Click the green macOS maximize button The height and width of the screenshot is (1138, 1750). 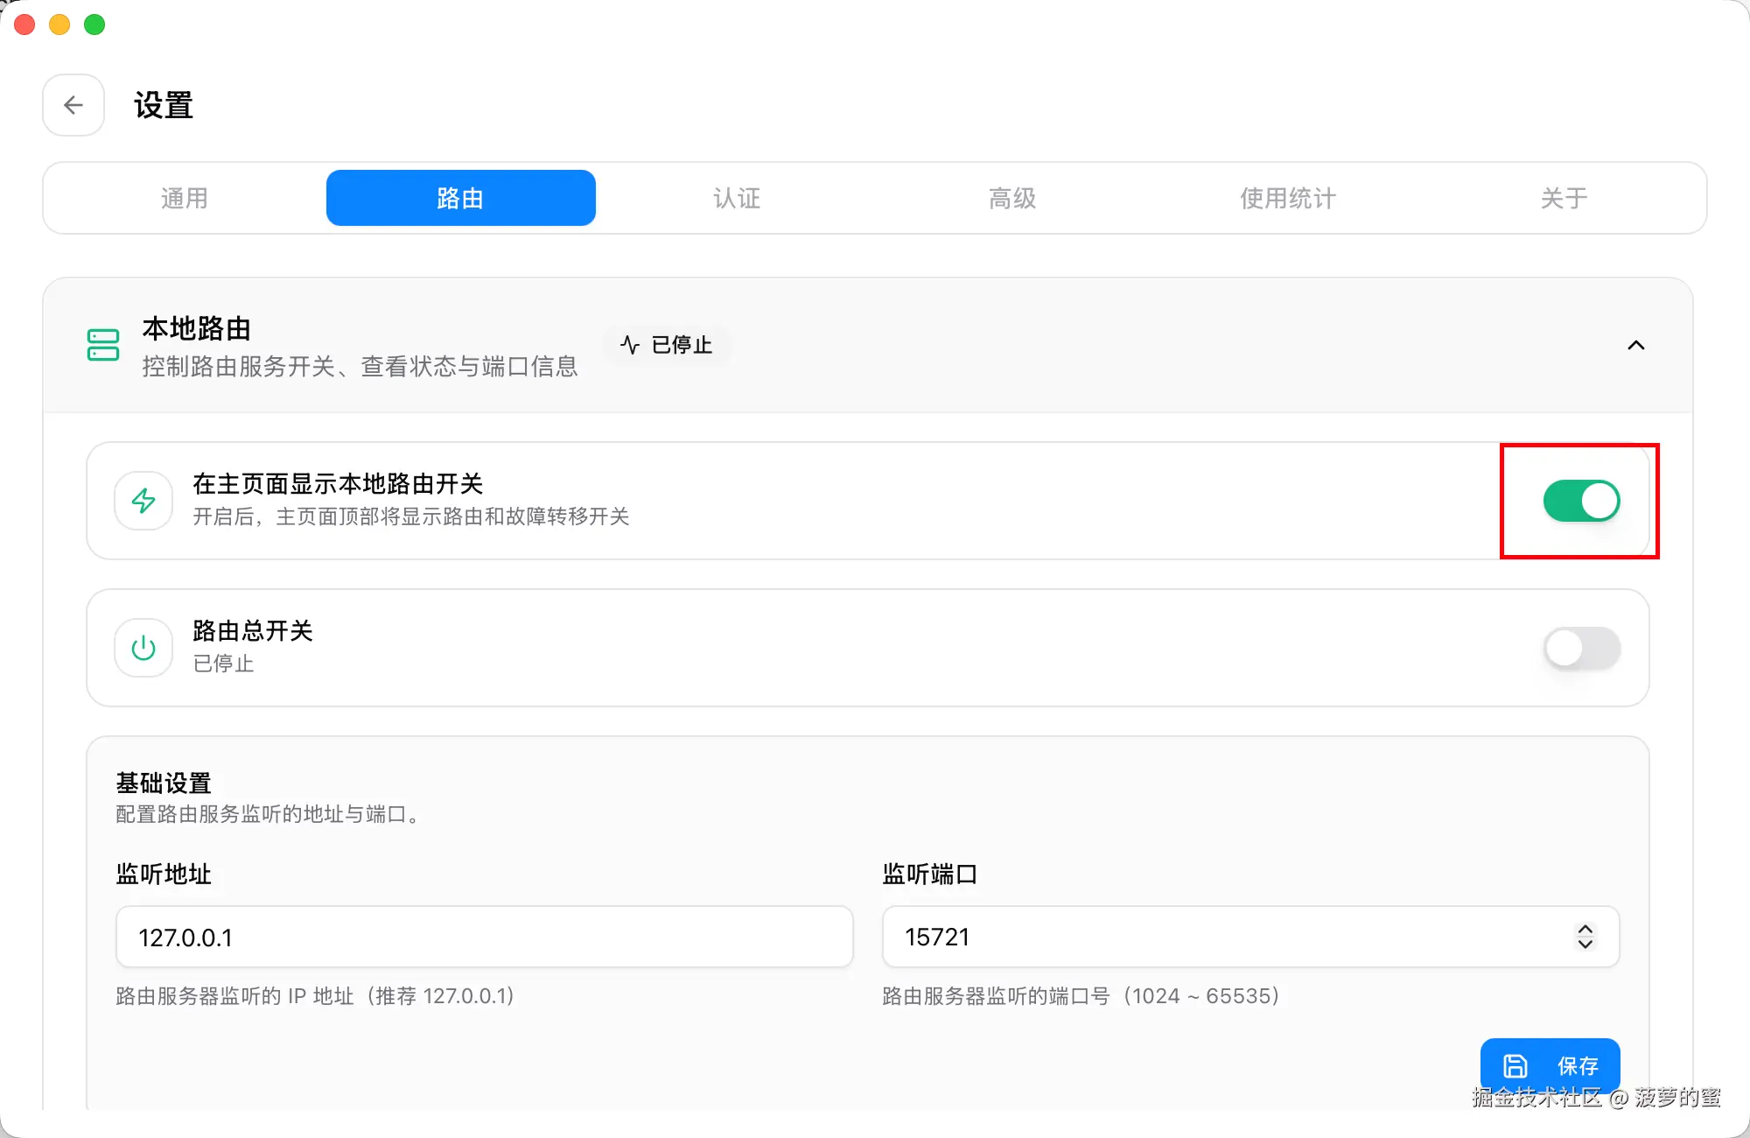point(94,25)
